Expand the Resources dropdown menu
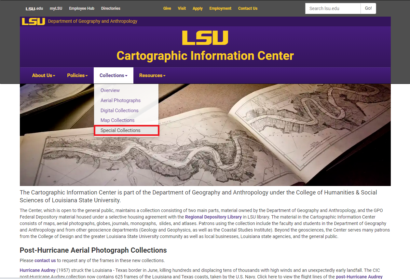 coord(152,75)
